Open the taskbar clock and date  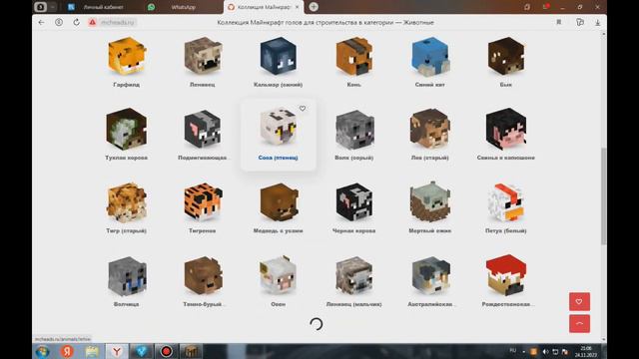coord(586,352)
